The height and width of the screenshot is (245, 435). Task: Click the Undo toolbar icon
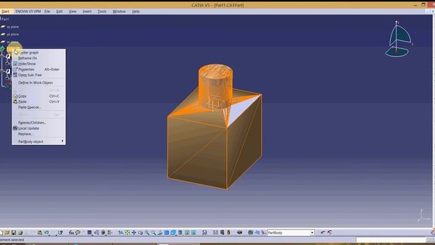click(47, 233)
